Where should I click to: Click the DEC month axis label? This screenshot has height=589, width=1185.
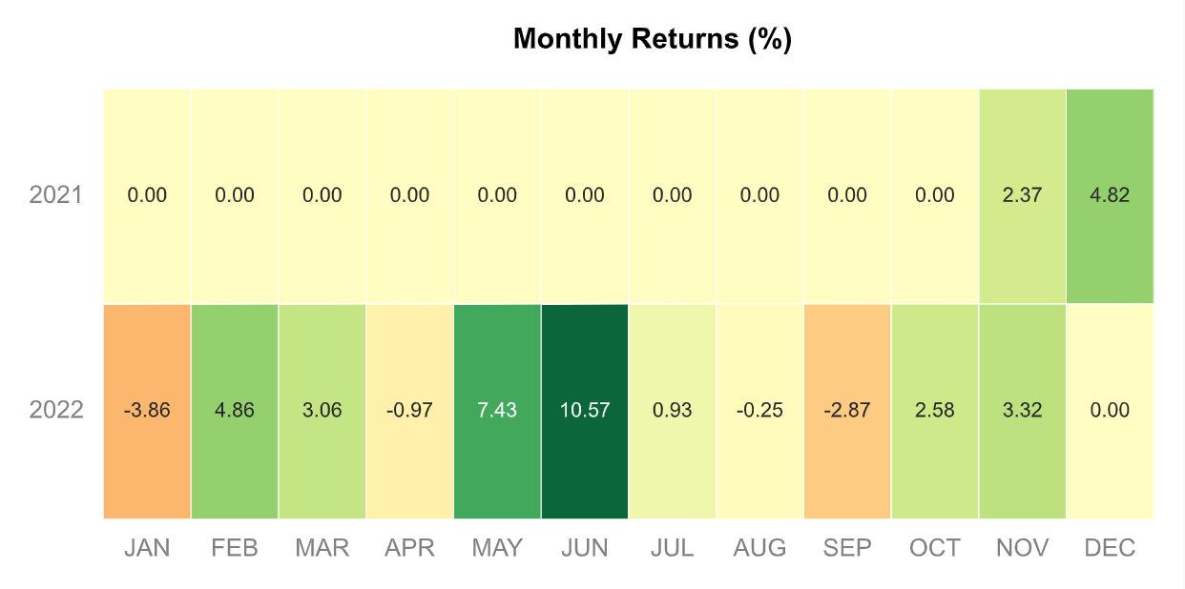click(x=1111, y=548)
